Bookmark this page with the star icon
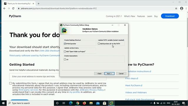 (x=176, y=9)
